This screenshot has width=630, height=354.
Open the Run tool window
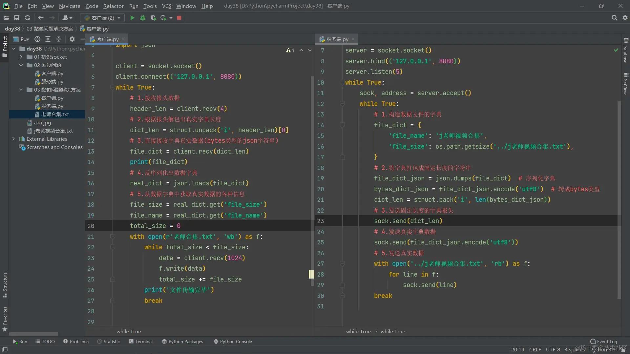tap(20, 342)
